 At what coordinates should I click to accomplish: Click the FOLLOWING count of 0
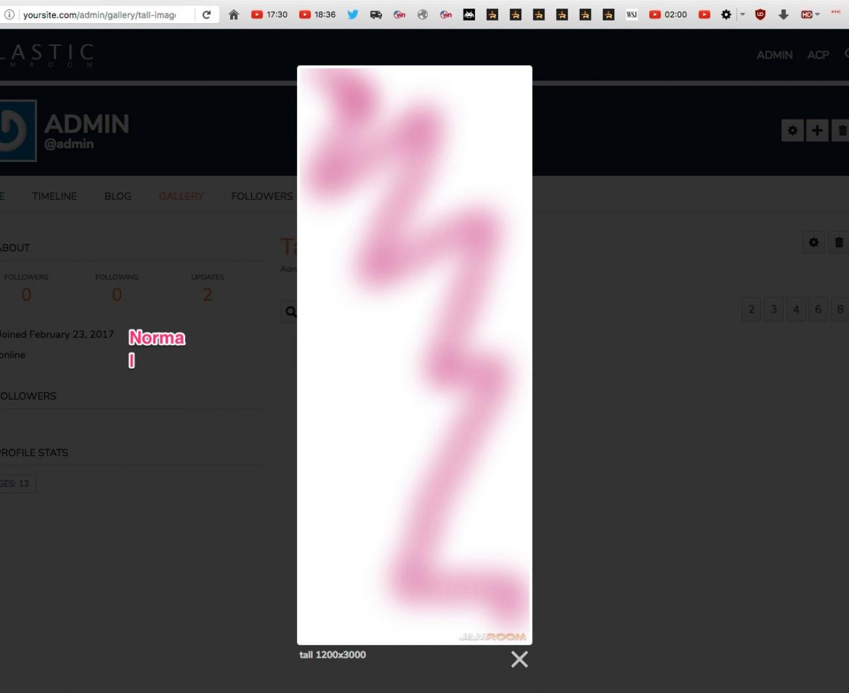coord(117,295)
